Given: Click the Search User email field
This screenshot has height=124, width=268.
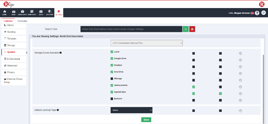Looking at the screenshot, I should 131,29.
